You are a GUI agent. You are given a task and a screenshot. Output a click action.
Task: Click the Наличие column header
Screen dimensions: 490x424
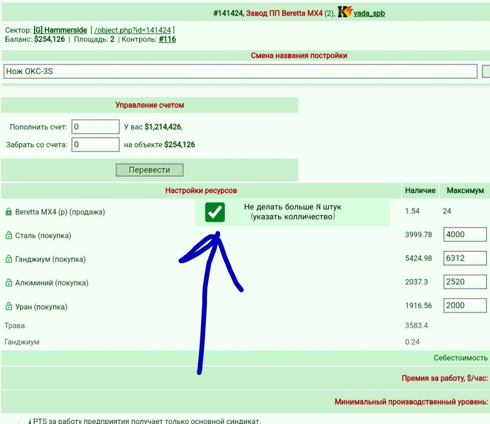[x=420, y=190]
